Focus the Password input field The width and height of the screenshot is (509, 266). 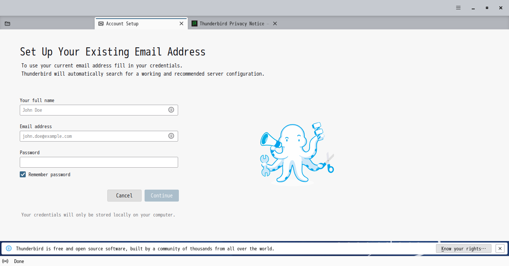[x=99, y=162]
